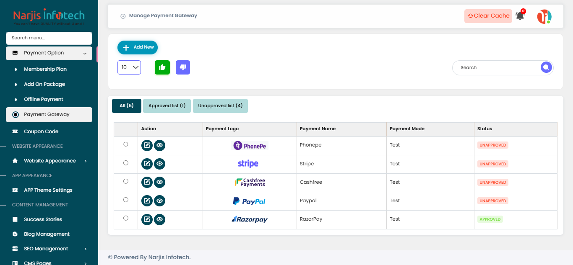This screenshot has height=265, width=573.
Task: Collapse the Payment Option menu chevron
Action: point(85,53)
